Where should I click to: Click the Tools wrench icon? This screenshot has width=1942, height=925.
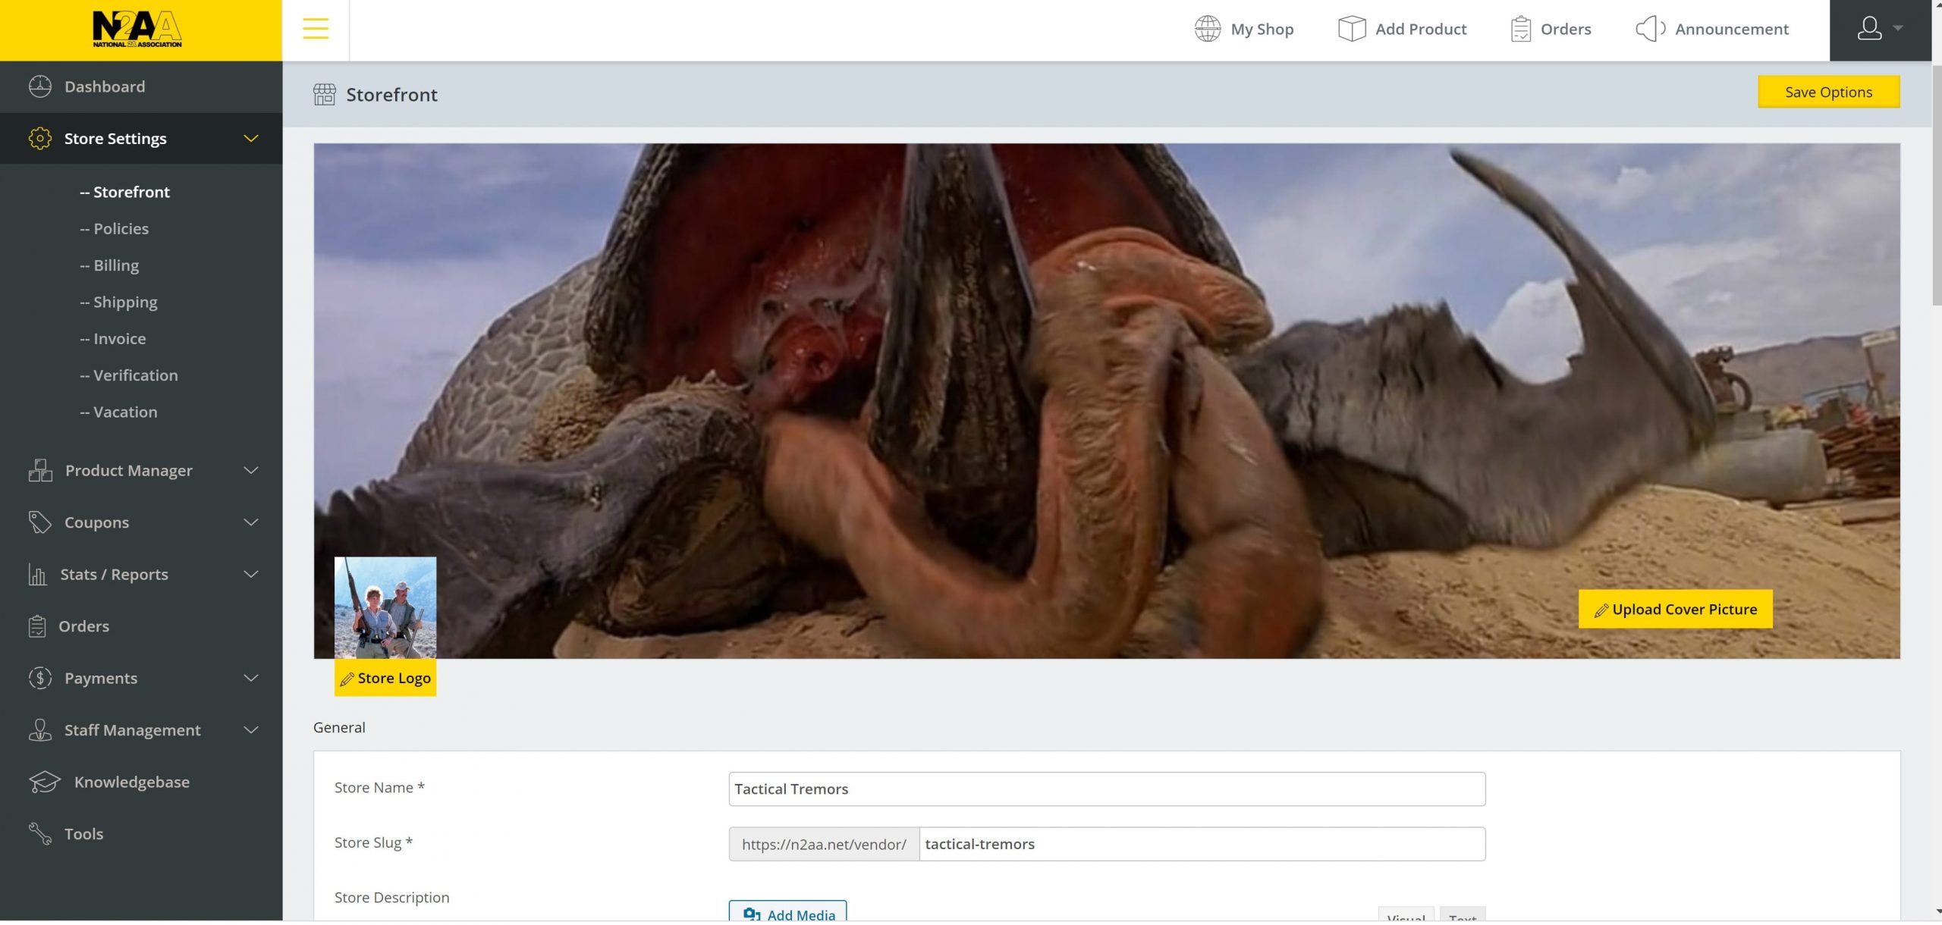pyautogui.click(x=40, y=834)
